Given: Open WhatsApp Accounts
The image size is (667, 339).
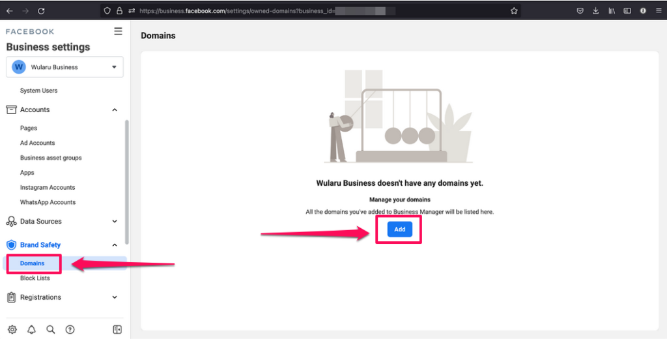Looking at the screenshot, I should 48,203.
